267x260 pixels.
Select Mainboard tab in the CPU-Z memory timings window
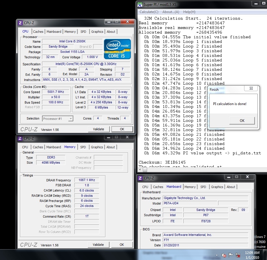[54, 147]
